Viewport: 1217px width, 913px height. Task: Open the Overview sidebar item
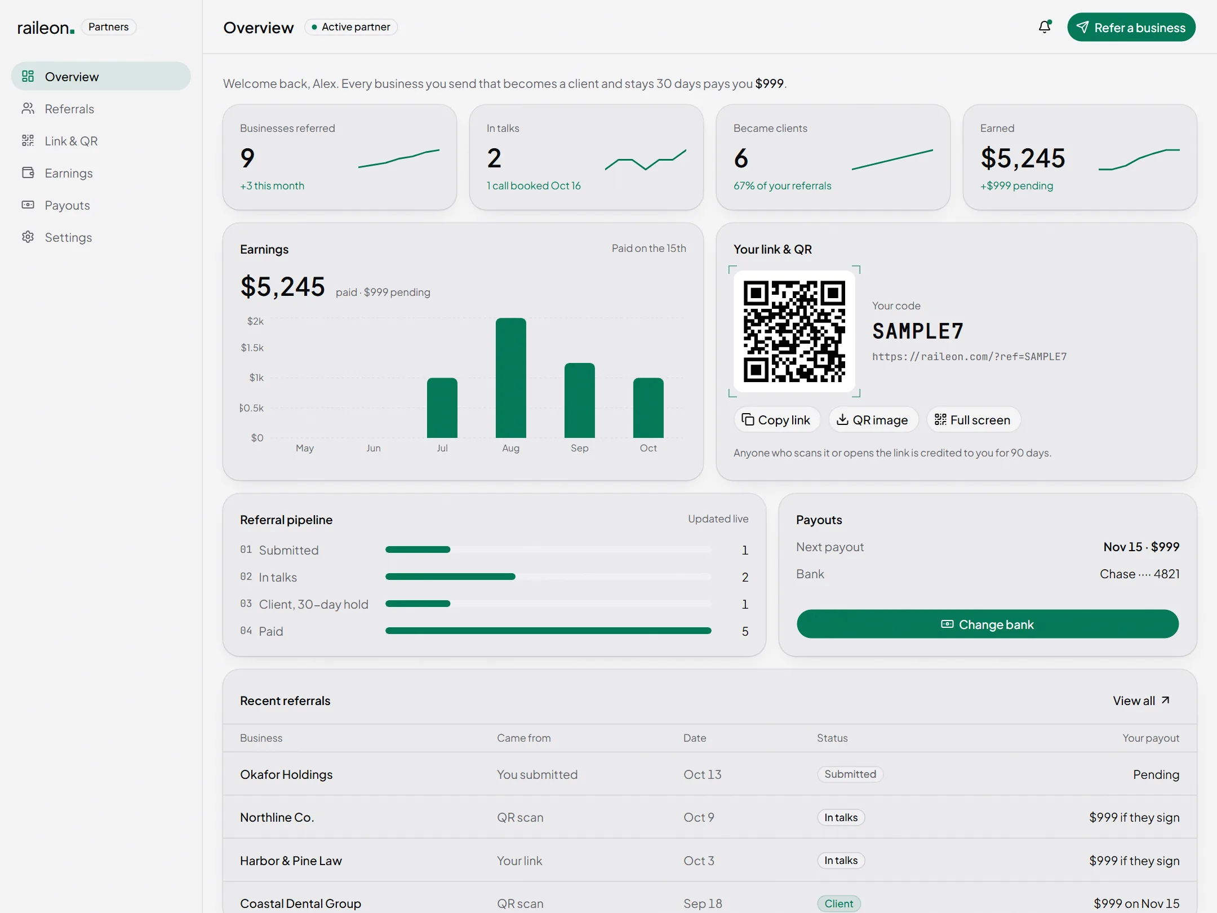(x=101, y=76)
